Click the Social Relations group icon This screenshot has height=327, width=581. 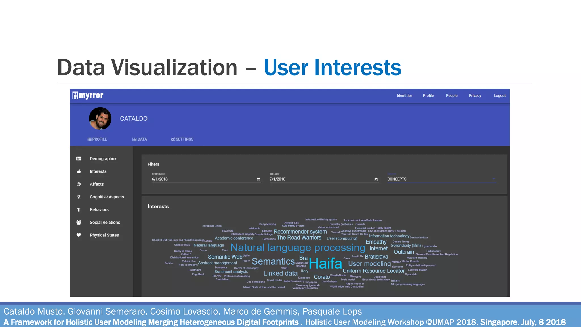[79, 223]
